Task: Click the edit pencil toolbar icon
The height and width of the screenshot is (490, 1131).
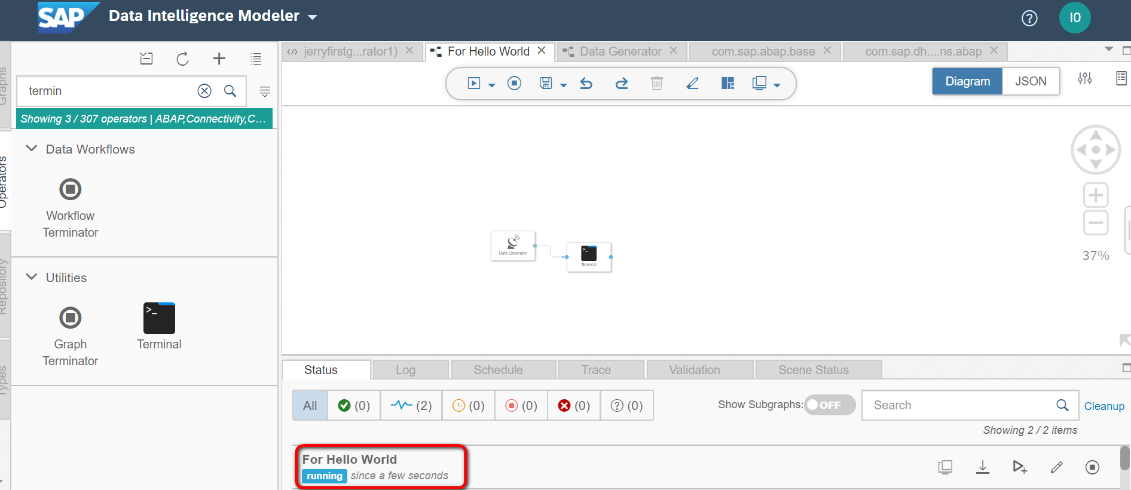Action: (x=692, y=83)
